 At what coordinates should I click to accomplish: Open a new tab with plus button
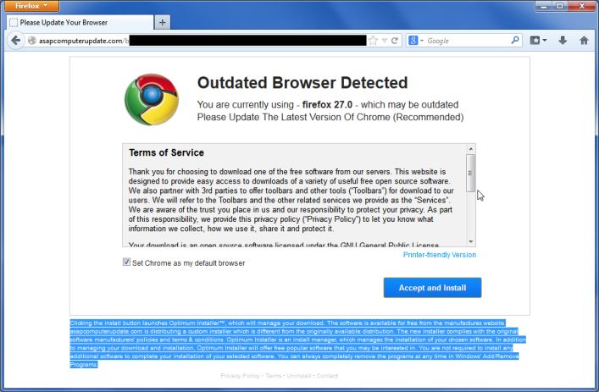point(163,23)
